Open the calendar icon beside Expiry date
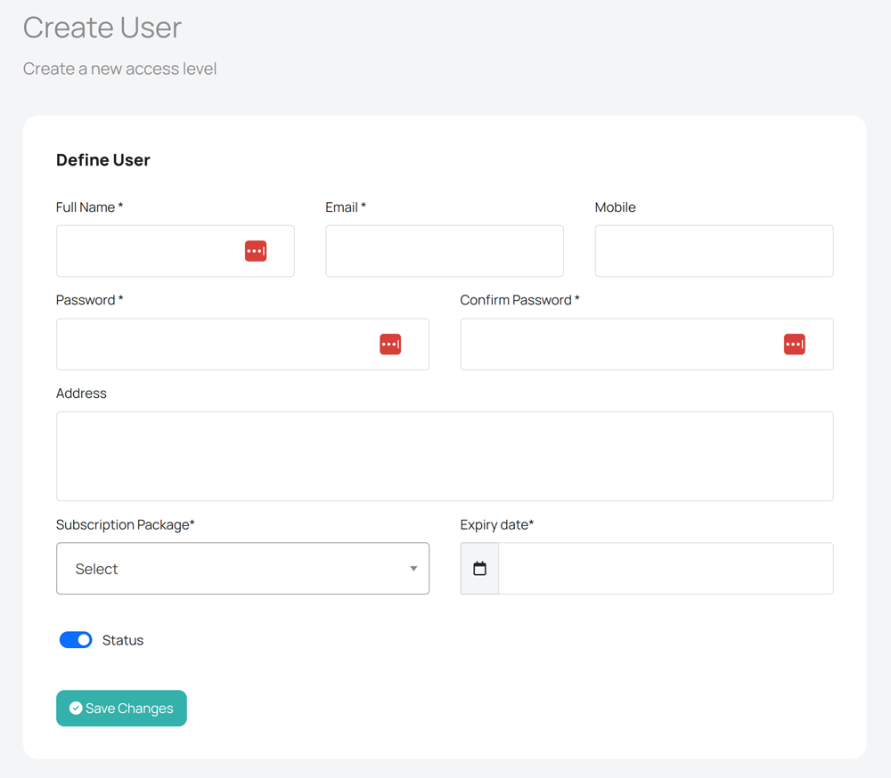Viewport: 891px width, 778px height. 479,569
